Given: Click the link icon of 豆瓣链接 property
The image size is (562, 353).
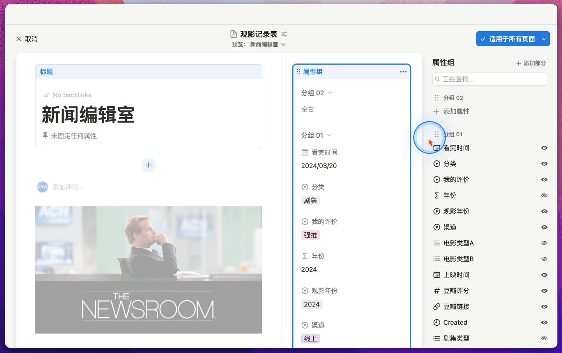Looking at the screenshot, I should (x=437, y=307).
